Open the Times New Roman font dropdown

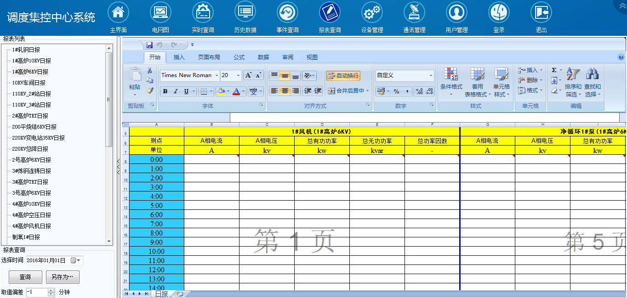tap(217, 75)
